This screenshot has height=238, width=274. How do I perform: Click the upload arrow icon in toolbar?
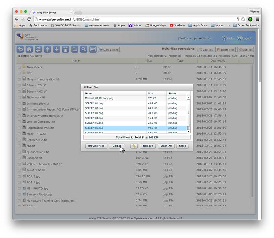click(47, 49)
